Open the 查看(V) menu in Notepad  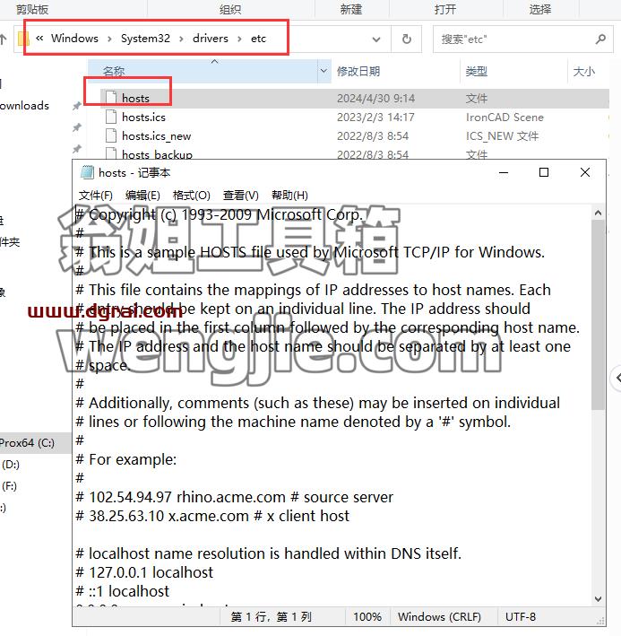[241, 195]
